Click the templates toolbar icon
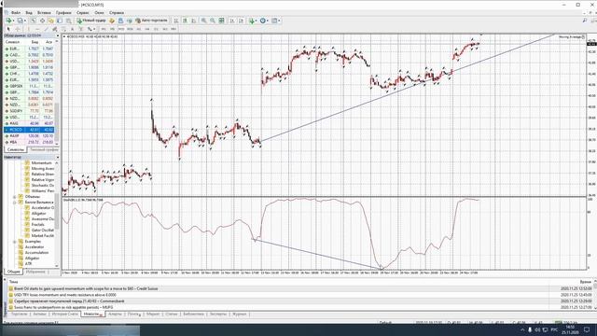 274,21
